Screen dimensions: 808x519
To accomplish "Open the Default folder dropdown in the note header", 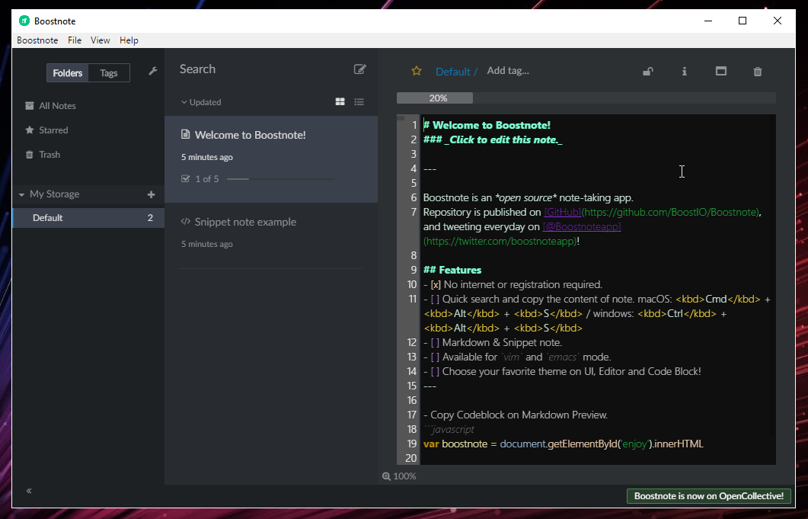I will [x=457, y=71].
